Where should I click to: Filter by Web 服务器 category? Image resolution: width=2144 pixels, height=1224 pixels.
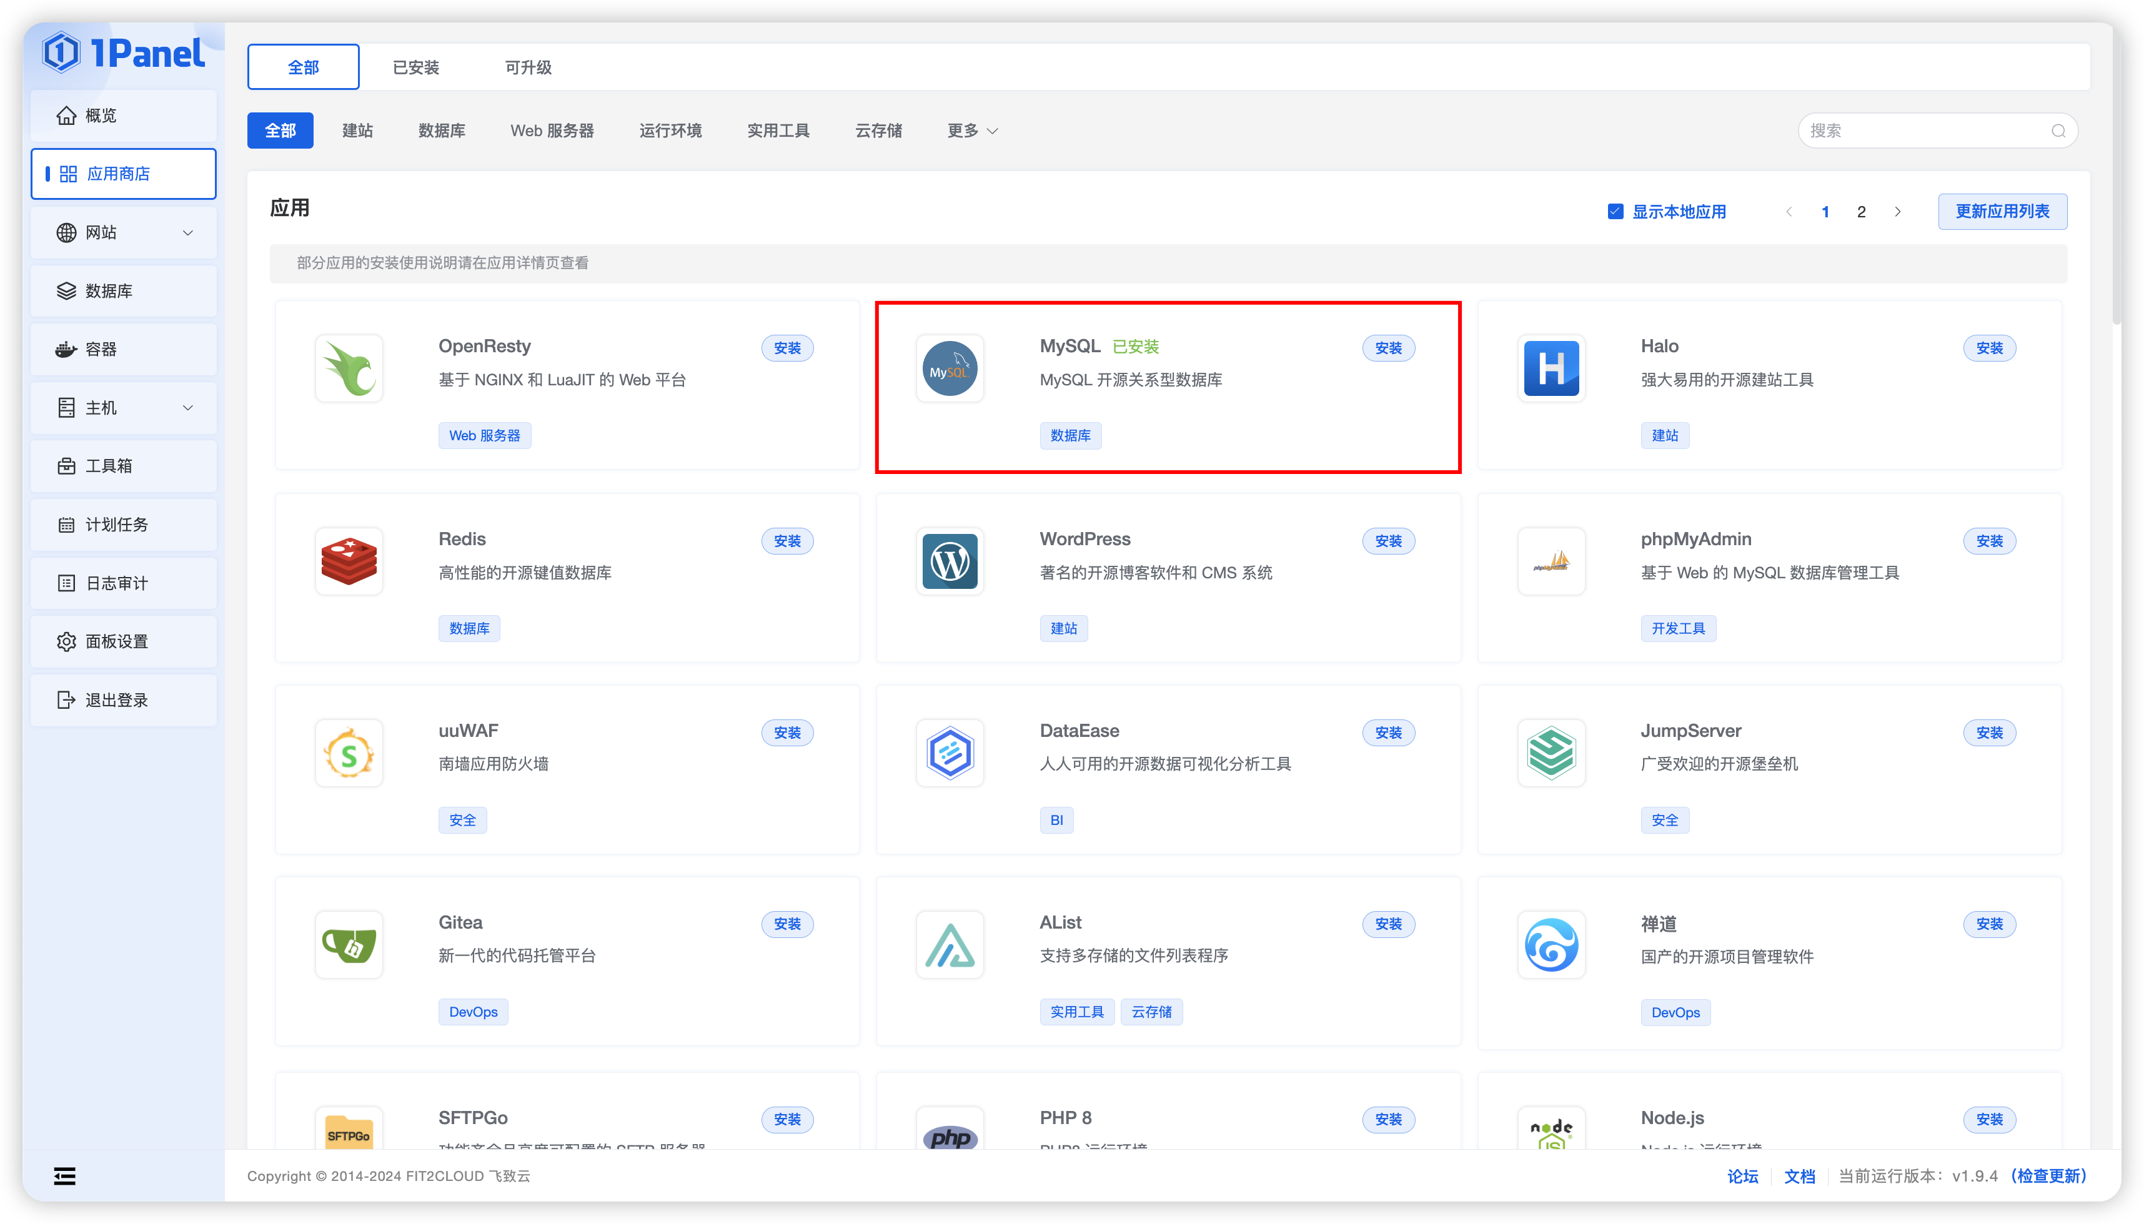coord(552,131)
